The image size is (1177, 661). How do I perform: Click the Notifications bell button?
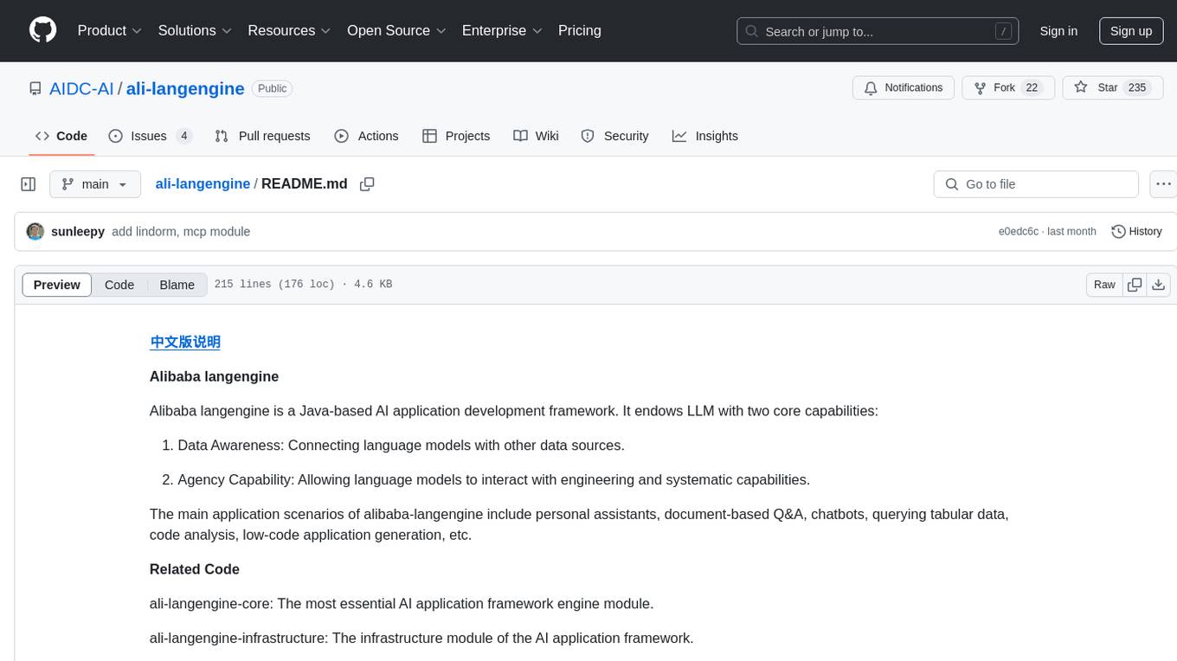[904, 88]
